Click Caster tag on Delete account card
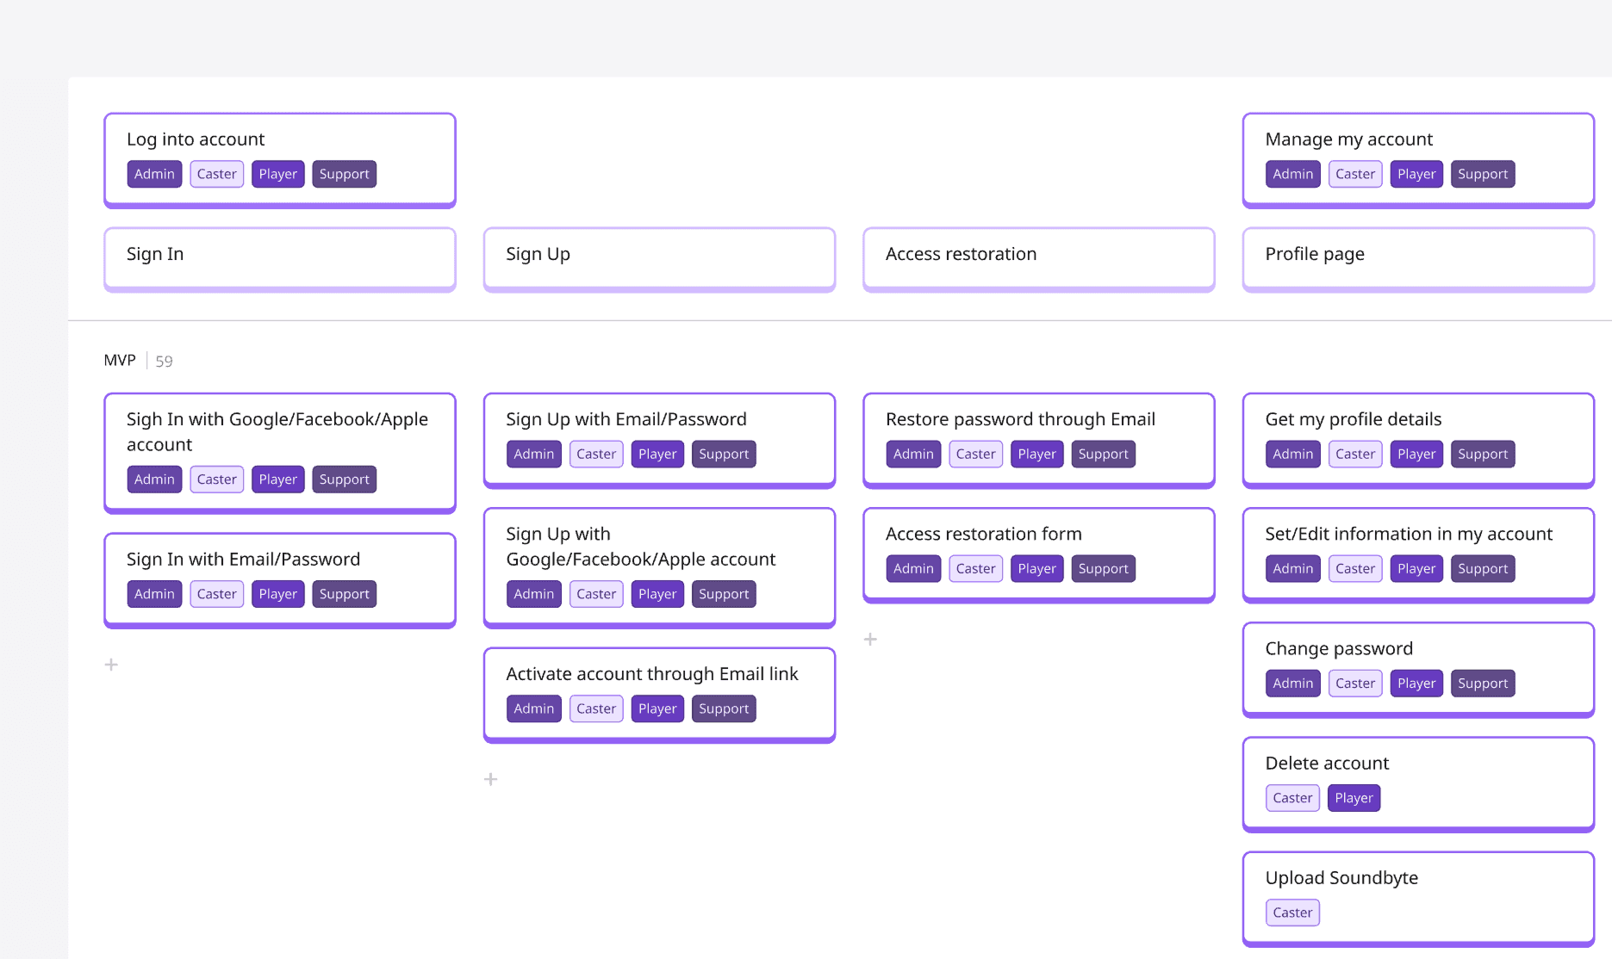The height and width of the screenshot is (959, 1612). tap(1292, 798)
